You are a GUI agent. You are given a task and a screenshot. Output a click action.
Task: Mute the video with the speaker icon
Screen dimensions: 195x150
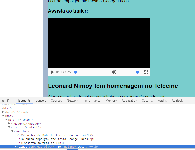pos(114,72)
